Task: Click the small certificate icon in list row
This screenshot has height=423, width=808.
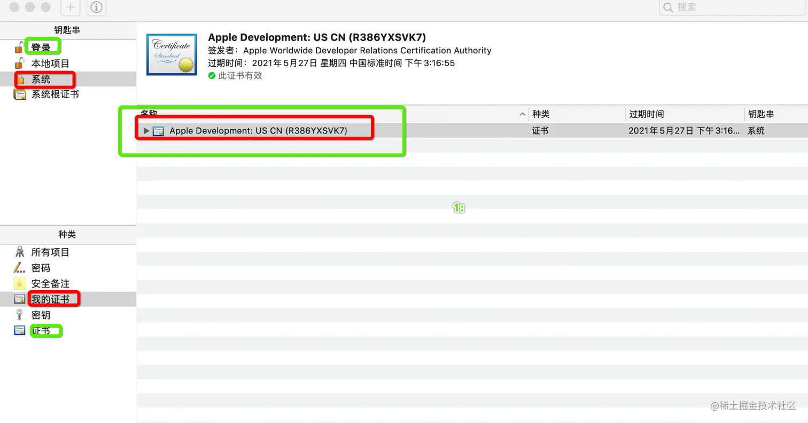Action: [x=158, y=131]
